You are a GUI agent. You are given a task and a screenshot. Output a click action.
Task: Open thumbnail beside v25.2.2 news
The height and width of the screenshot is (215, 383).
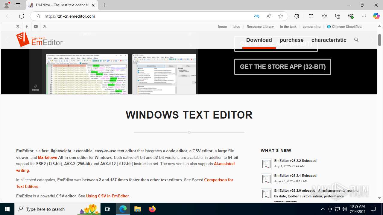click(x=266, y=164)
